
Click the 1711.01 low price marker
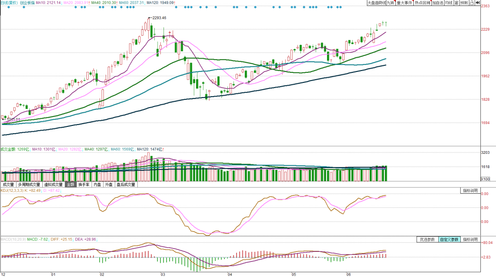pyautogui.click(x=13, y=119)
